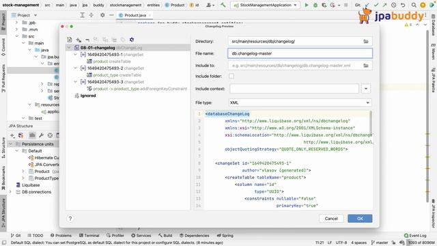Select the product_type createTable row

pyautogui.click(x=114, y=75)
